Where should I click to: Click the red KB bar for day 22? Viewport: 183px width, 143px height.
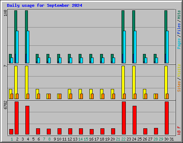[124, 118]
